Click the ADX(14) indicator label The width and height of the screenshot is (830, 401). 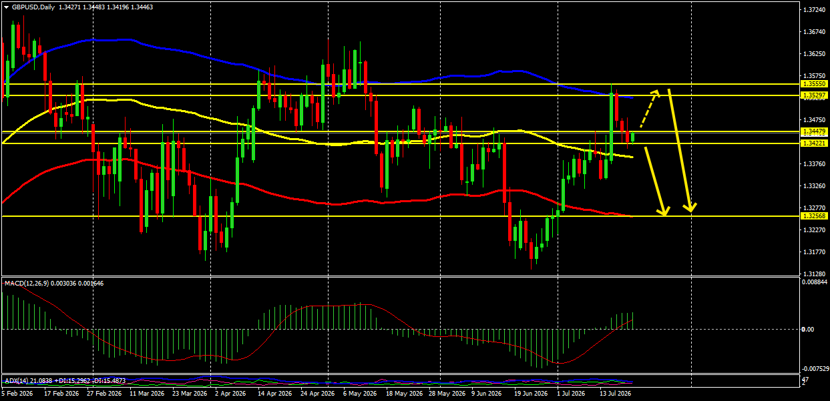(15, 380)
